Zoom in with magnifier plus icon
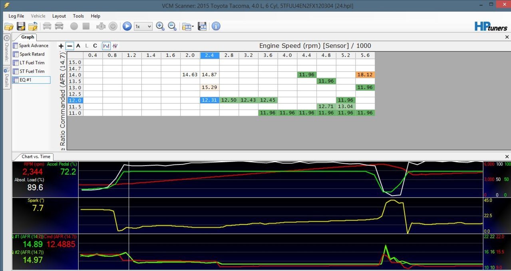 [160, 26]
